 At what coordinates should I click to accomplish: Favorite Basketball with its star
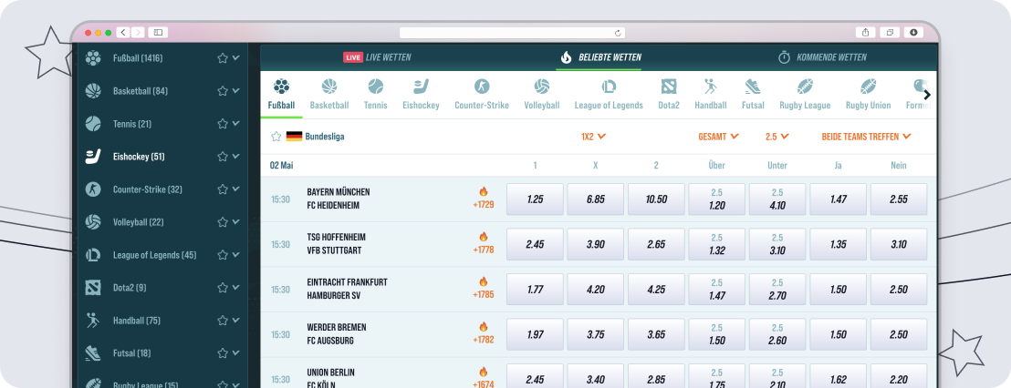point(223,91)
